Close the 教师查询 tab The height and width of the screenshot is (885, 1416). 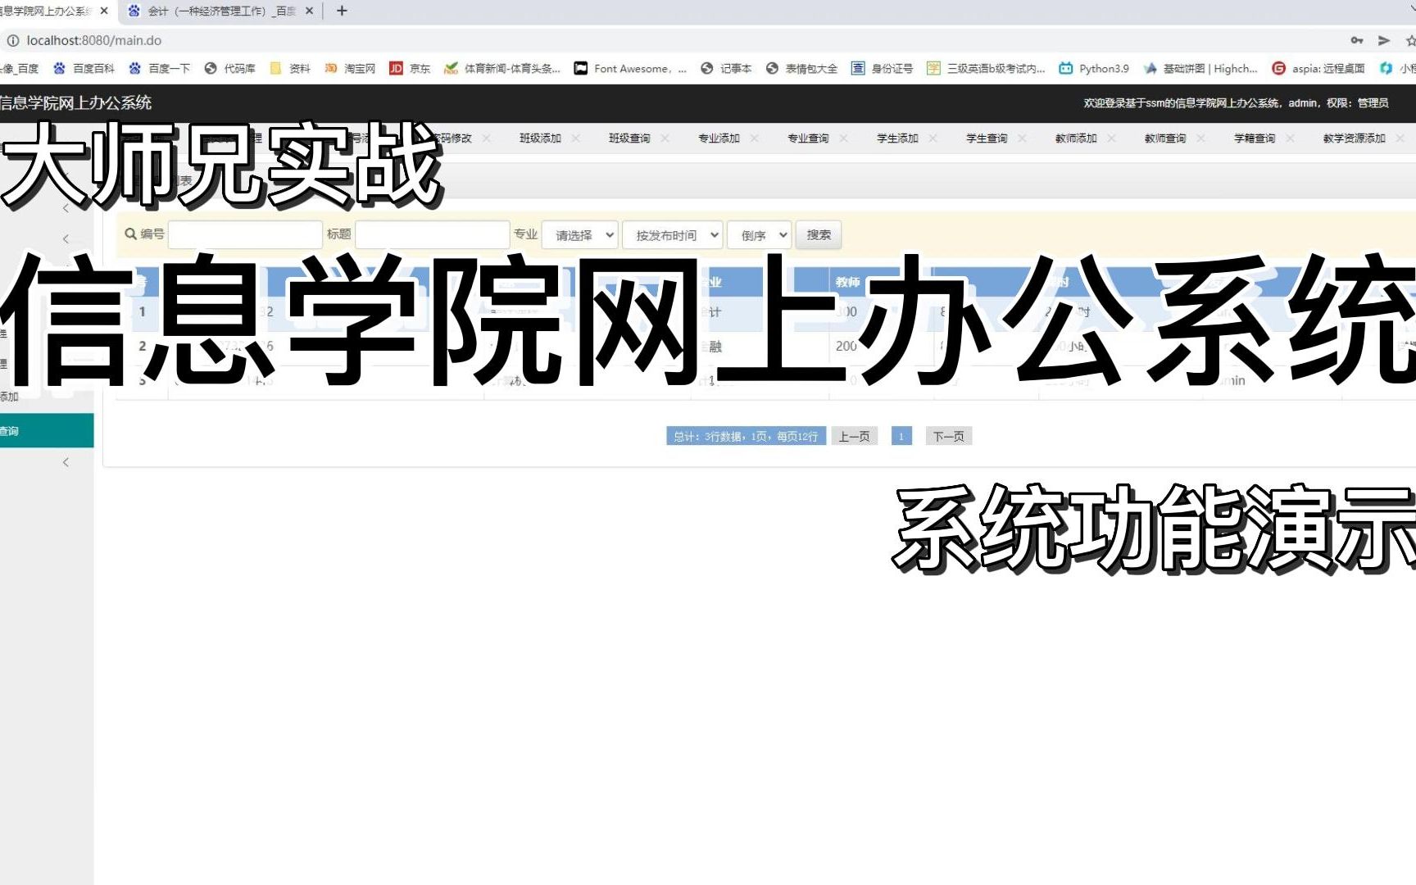click(x=1201, y=138)
